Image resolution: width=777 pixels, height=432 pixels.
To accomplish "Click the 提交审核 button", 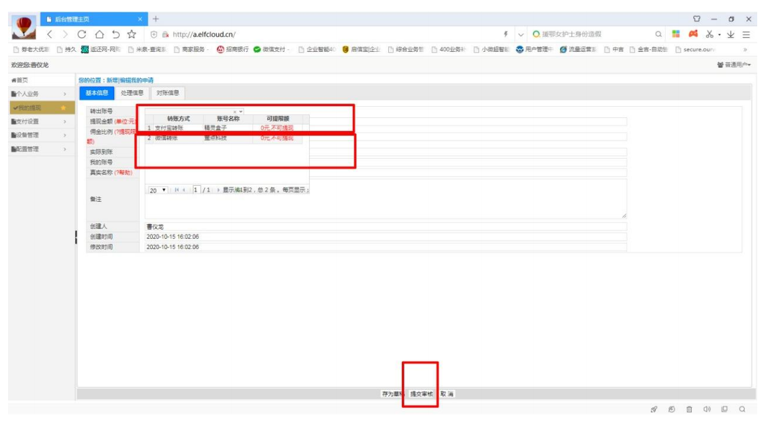I will tap(422, 394).
